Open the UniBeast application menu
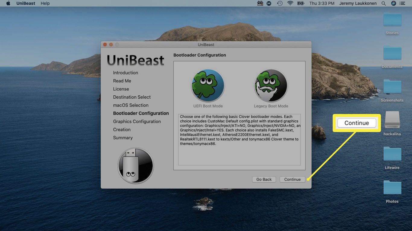This screenshot has width=412, height=231. pyautogui.click(x=25, y=3)
